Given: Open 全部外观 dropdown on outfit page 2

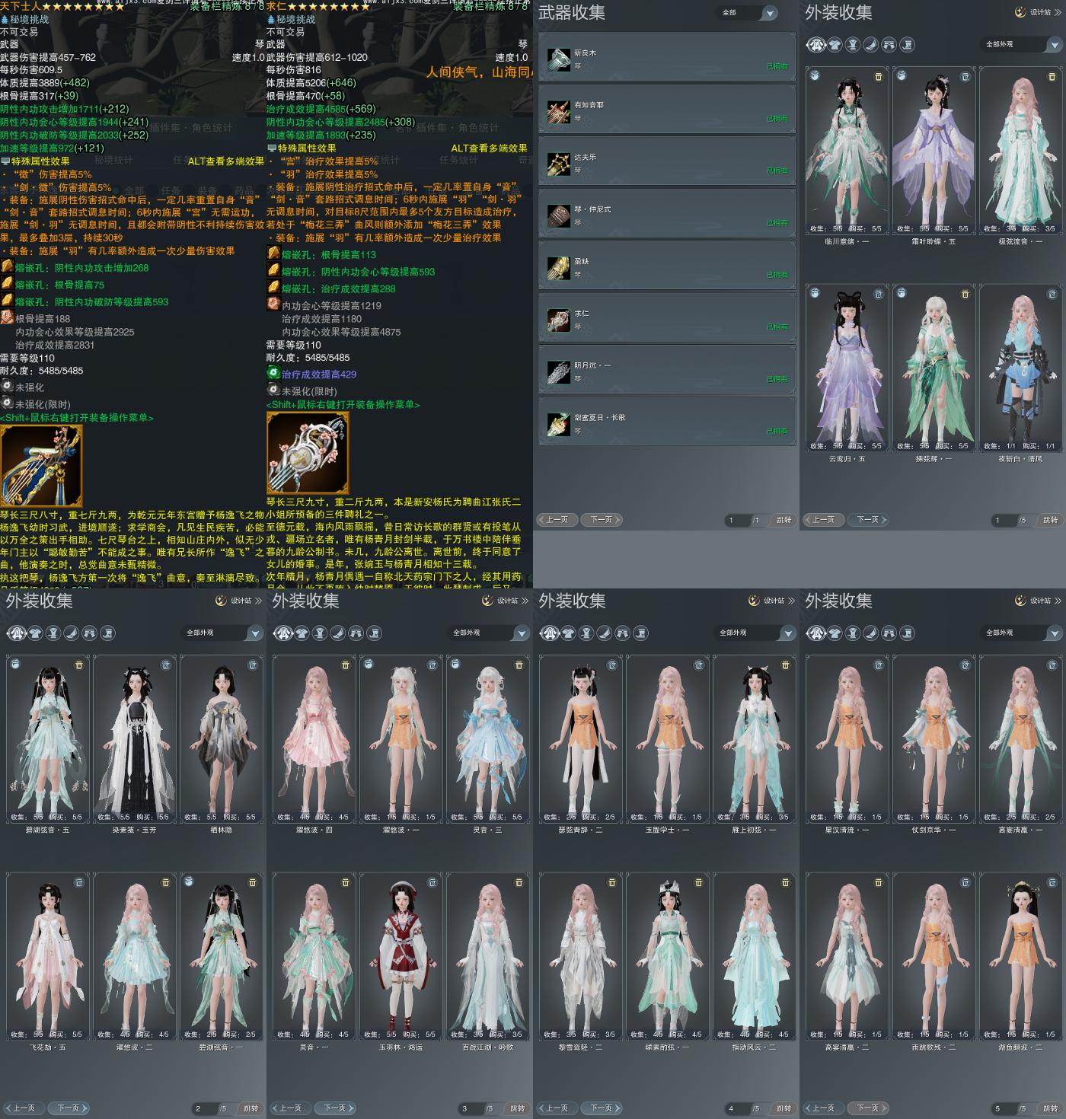Looking at the screenshot, I should 221,633.
